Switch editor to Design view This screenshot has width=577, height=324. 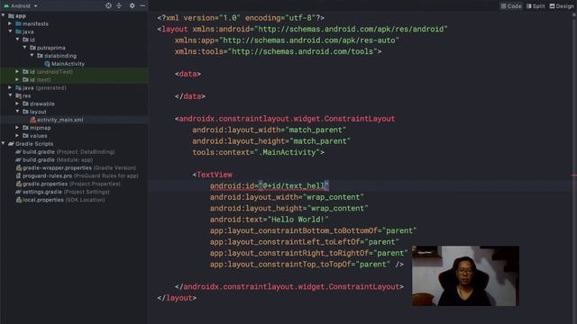[562, 6]
